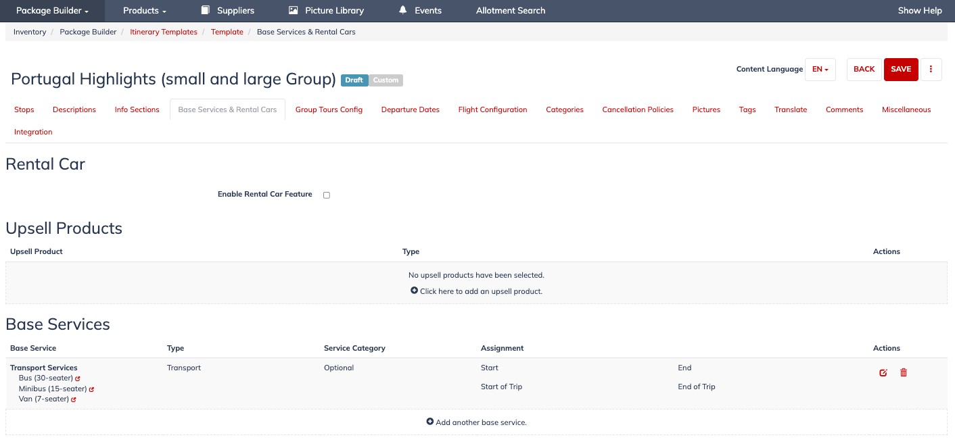
Task: Click the red SAVE button
Action: [901, 69]
